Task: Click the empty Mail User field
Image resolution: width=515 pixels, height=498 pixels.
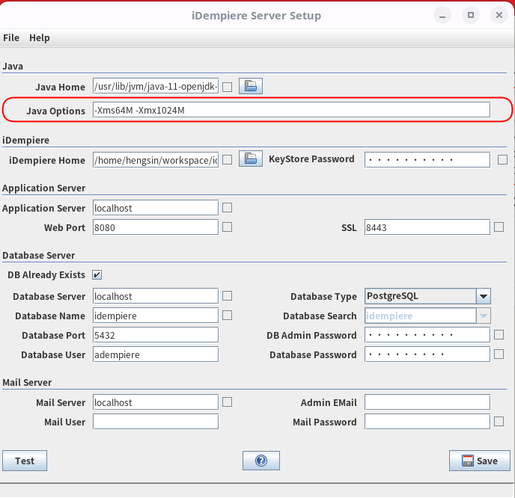Action: (156, 422)
